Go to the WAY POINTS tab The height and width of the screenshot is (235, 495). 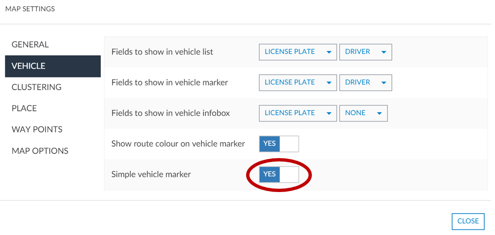pyautogui.click(x=37, y=129)
